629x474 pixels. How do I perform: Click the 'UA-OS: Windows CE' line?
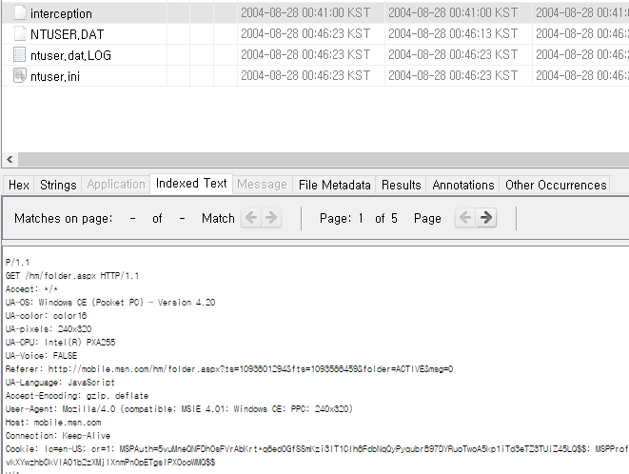(x=110, y=303)
